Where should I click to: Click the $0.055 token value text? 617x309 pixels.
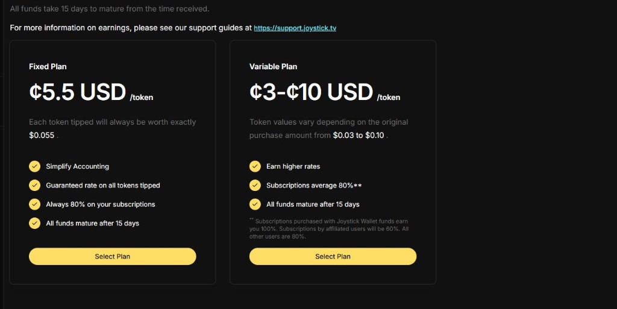[42, 136]
